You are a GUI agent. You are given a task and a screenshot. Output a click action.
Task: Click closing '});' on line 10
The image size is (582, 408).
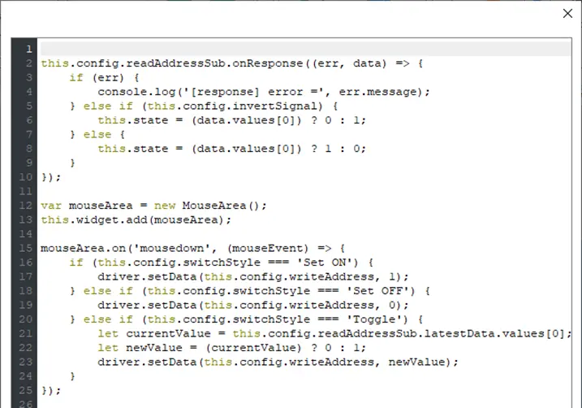51,177
